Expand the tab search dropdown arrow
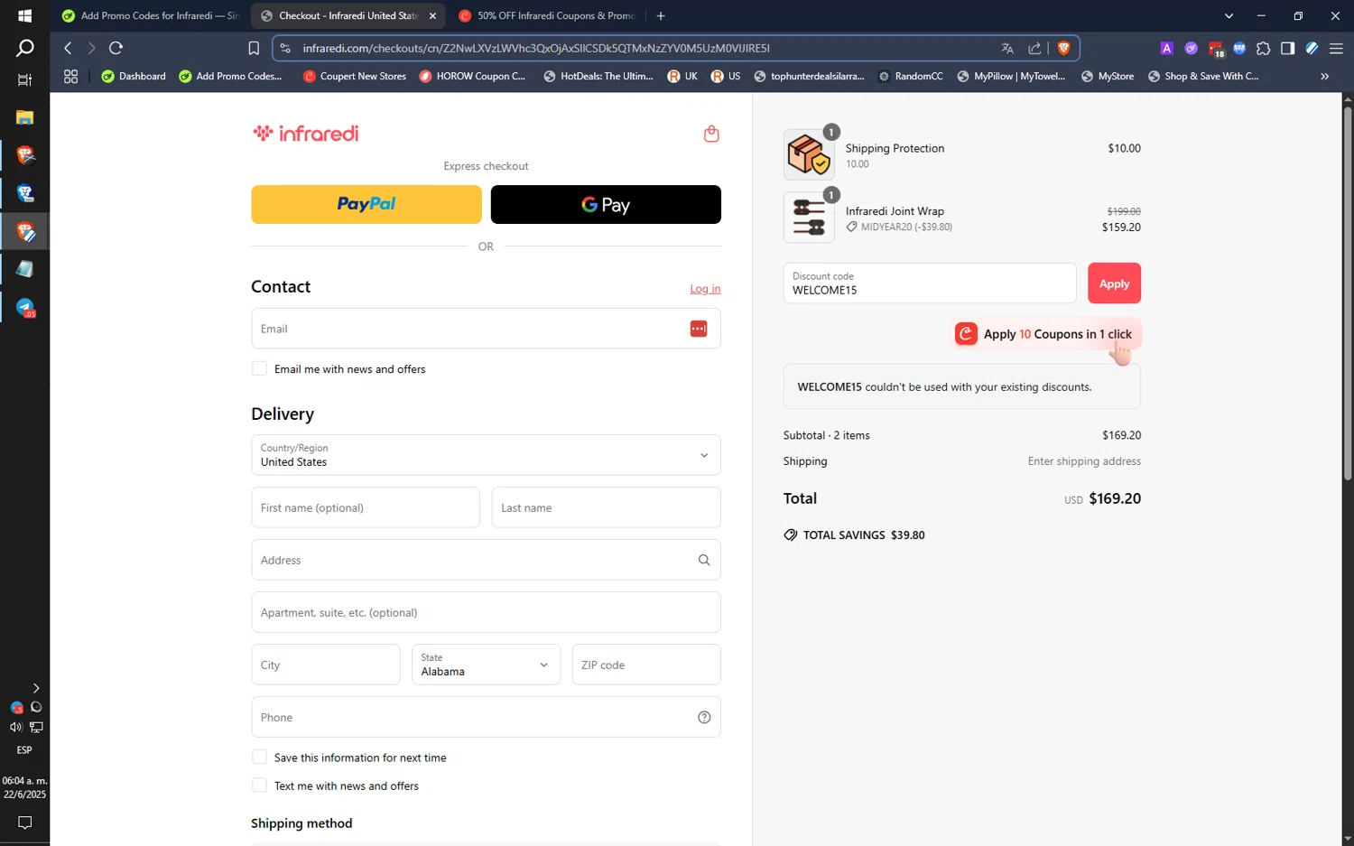This screenshot has width=1354, height=846. [1229, 15]
